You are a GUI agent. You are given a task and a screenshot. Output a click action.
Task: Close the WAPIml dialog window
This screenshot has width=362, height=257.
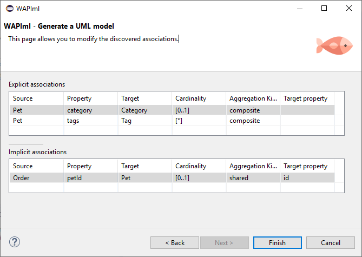coord(349,8)
